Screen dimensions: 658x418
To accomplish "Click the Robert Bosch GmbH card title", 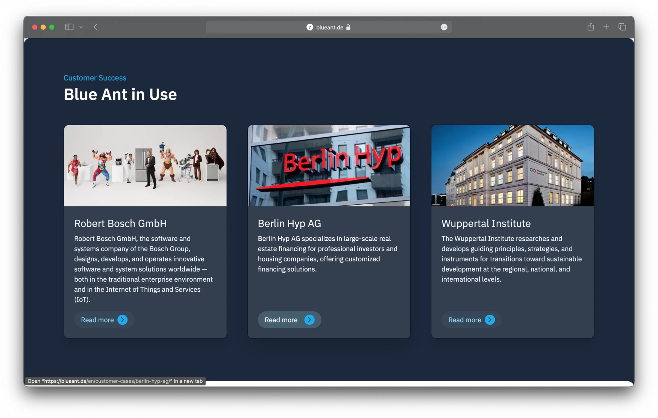I will [120, 223].
